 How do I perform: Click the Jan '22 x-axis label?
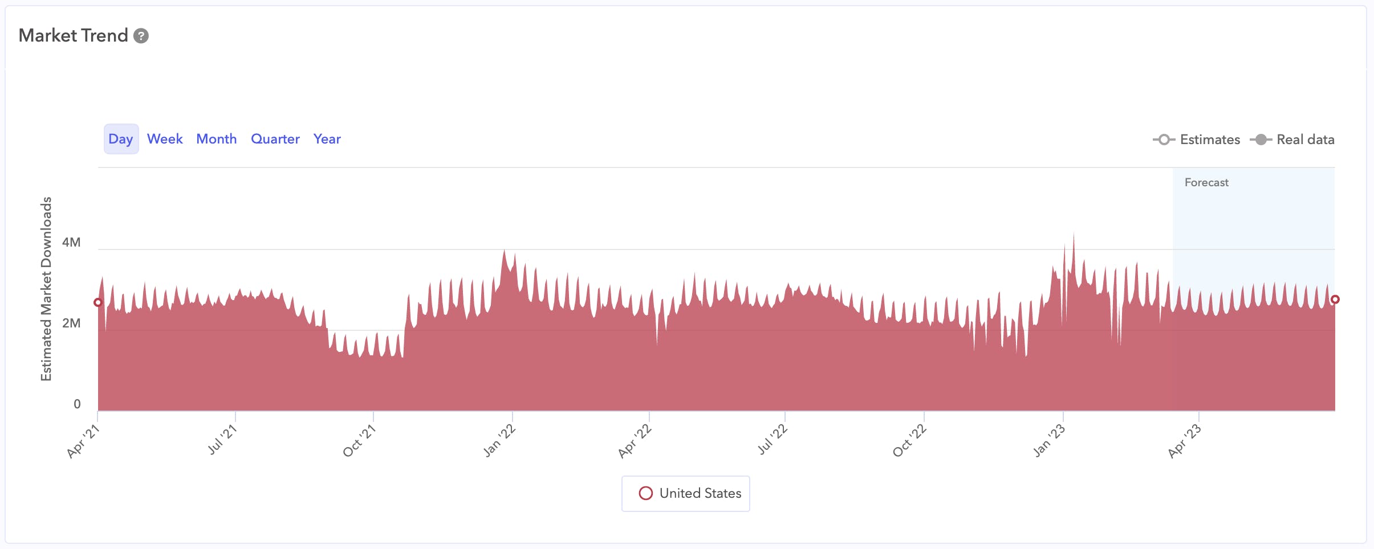[x=499, y=441]
